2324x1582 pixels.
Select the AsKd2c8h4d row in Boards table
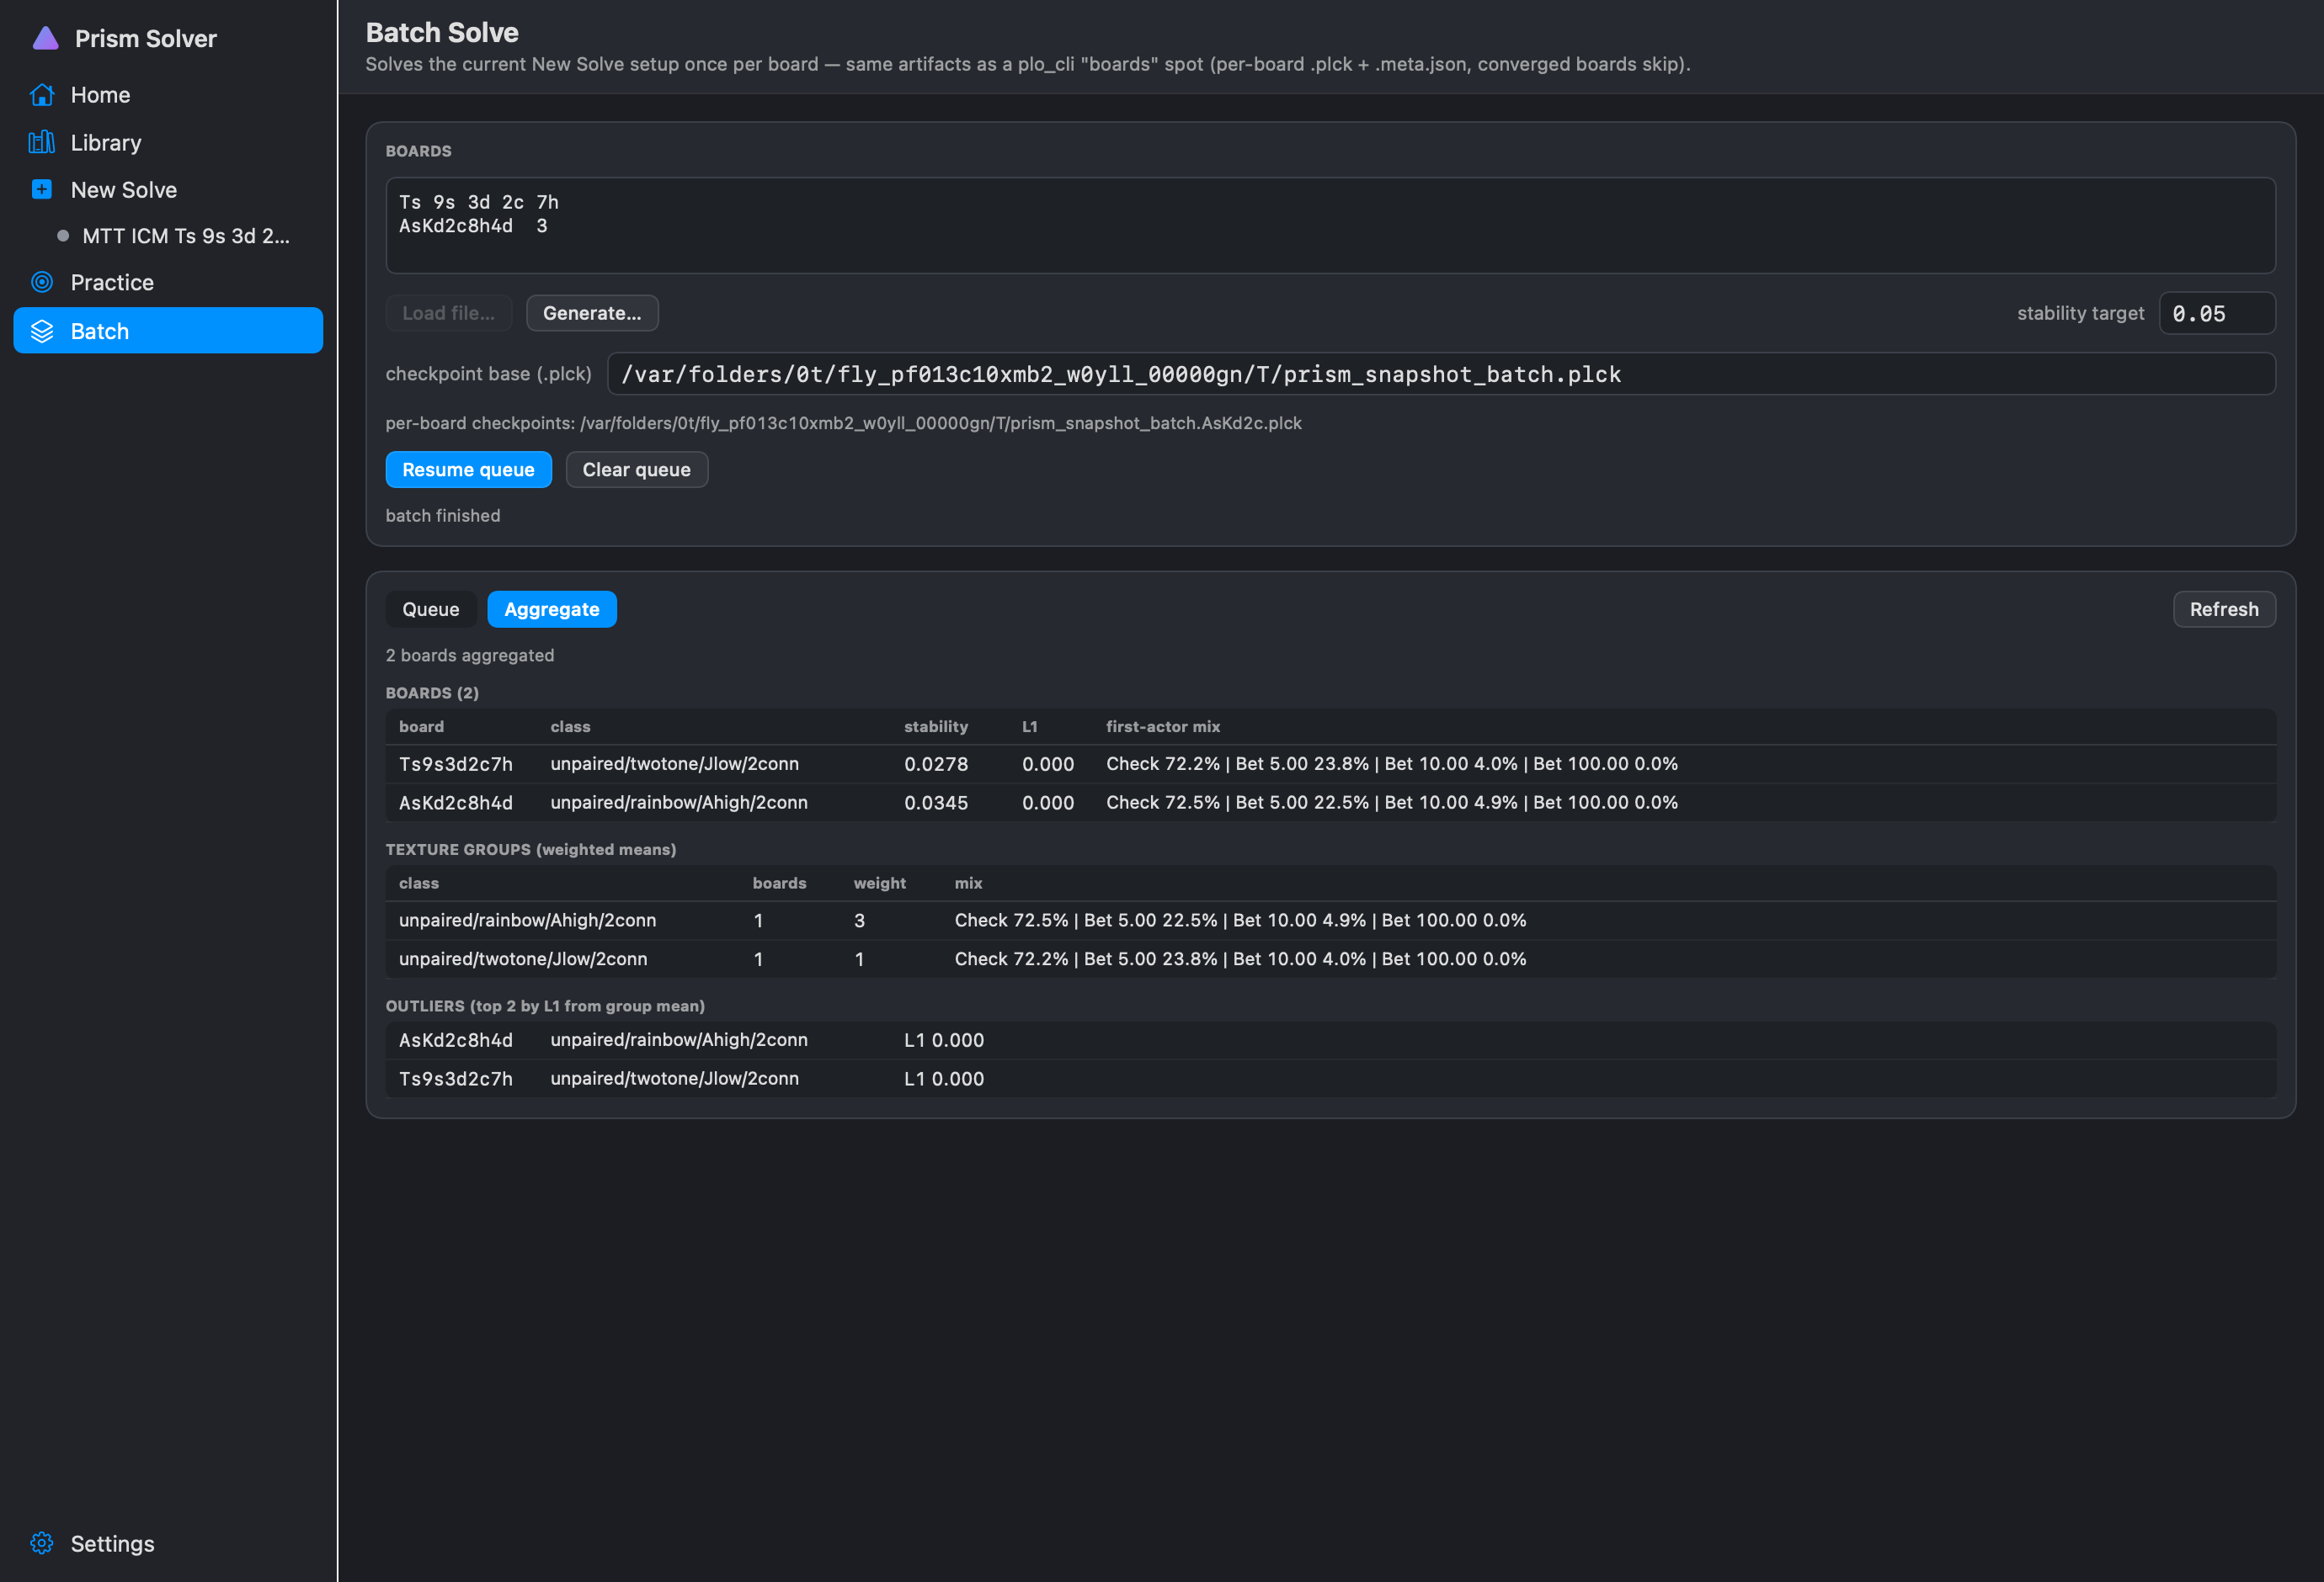point(1330,803)
